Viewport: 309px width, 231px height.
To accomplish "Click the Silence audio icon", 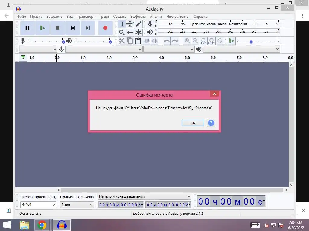I will point(155,41).
